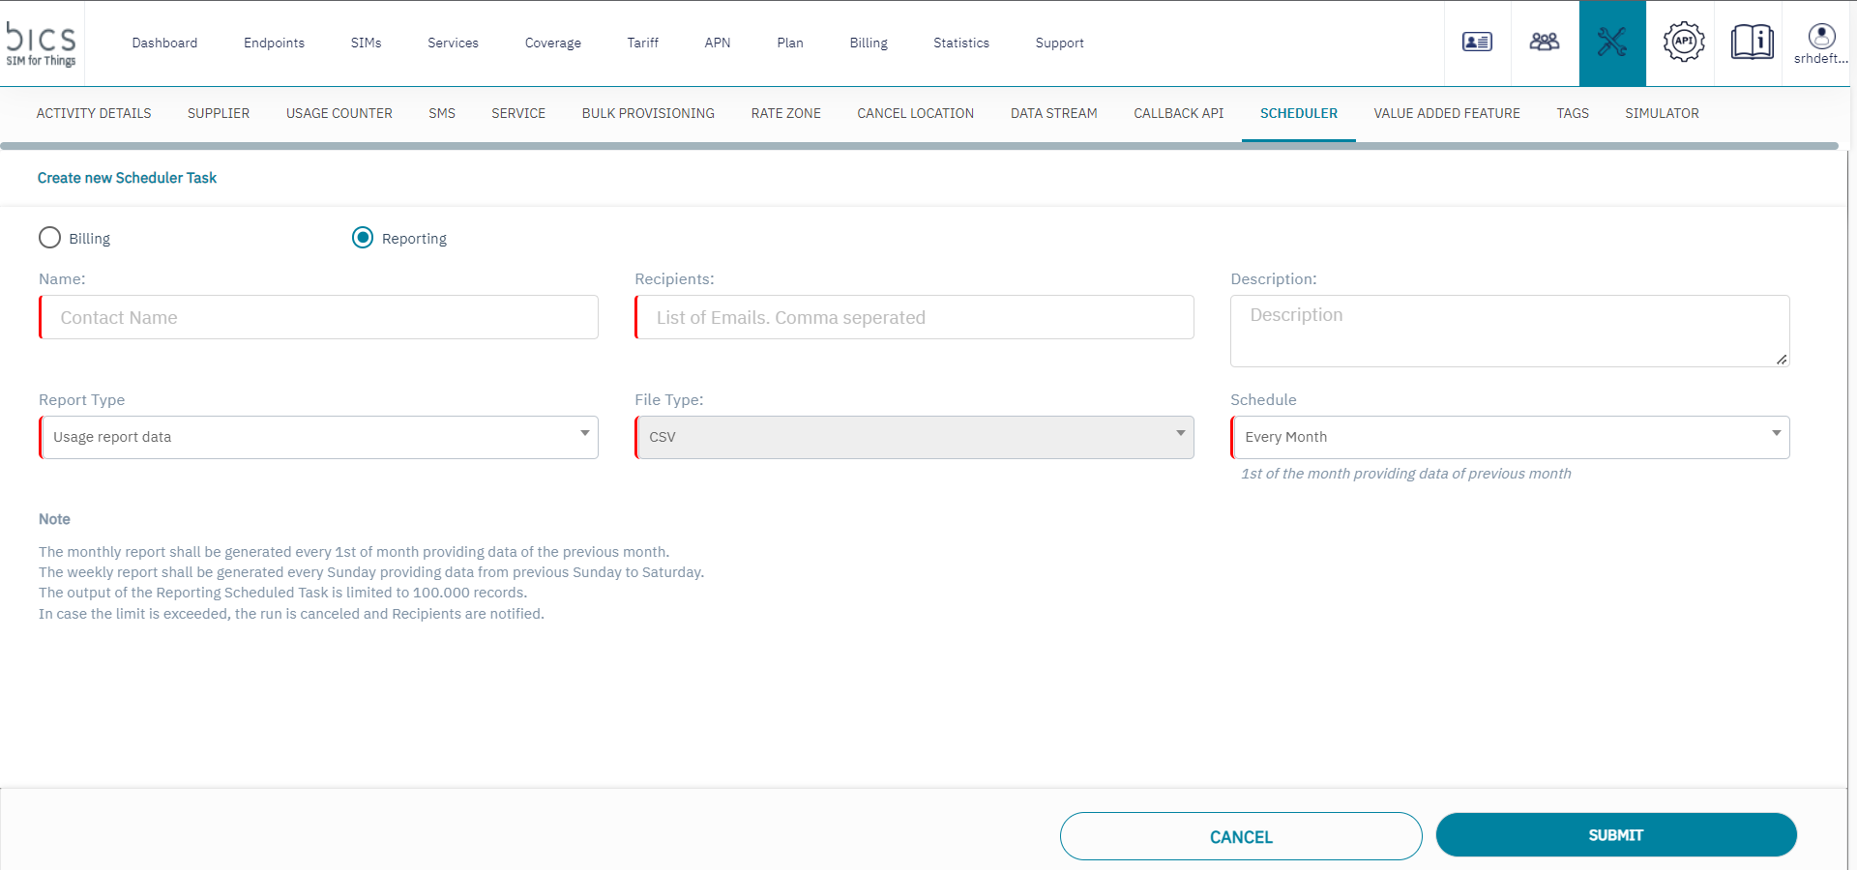Expand the Report Type dropdown

pyautogui.click(x=319, y=437)
